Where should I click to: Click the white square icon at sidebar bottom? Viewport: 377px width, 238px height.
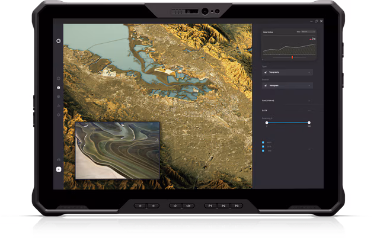[x=58, y=169]
